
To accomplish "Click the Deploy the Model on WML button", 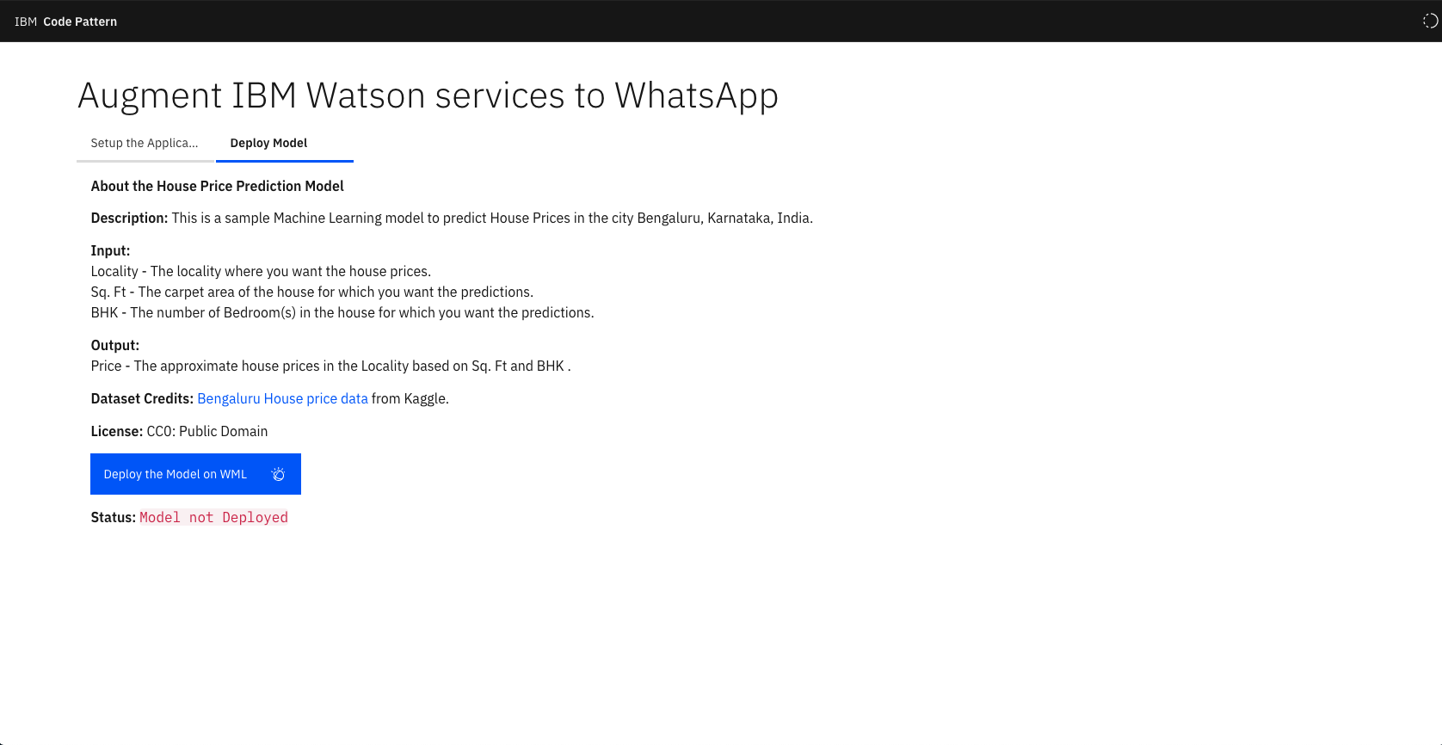I will (x=195, y=474).
